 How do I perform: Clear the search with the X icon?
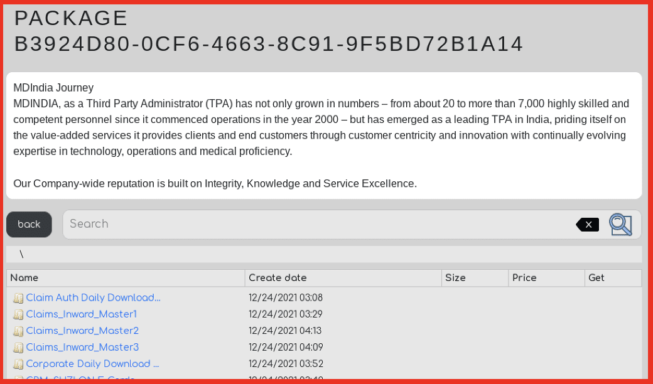(588, 225)
